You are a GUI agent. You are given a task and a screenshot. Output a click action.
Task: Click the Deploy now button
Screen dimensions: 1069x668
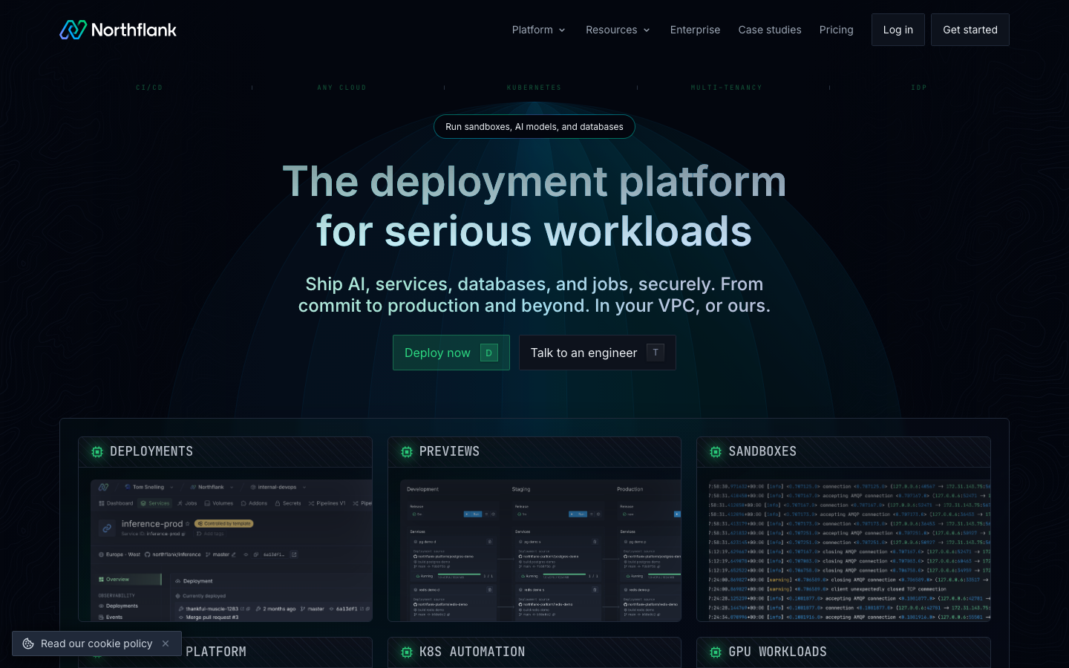pos(451,353)
